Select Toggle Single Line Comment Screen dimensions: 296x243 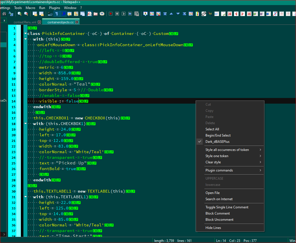226,207
